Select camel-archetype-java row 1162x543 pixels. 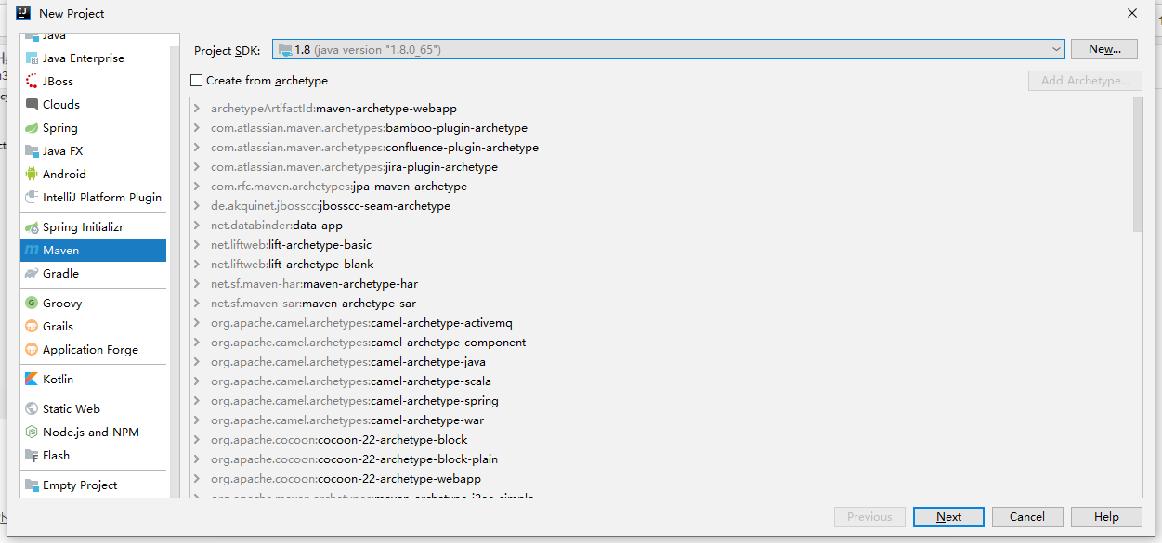click(x=661, y=362)
